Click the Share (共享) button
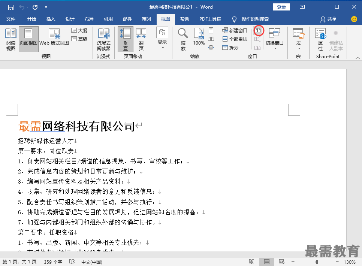The width and height of the screenshot is (362, 266). [x=329, y=19]
